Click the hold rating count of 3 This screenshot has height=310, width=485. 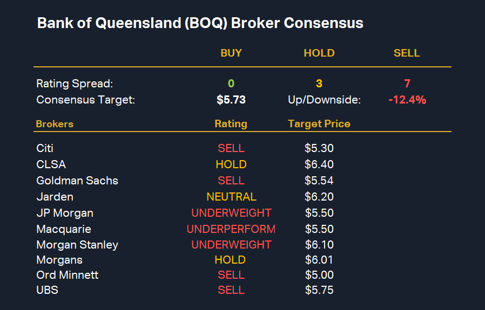click(319, 84)
